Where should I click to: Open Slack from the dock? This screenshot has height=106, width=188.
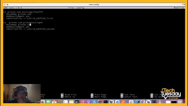coord(131,102)
